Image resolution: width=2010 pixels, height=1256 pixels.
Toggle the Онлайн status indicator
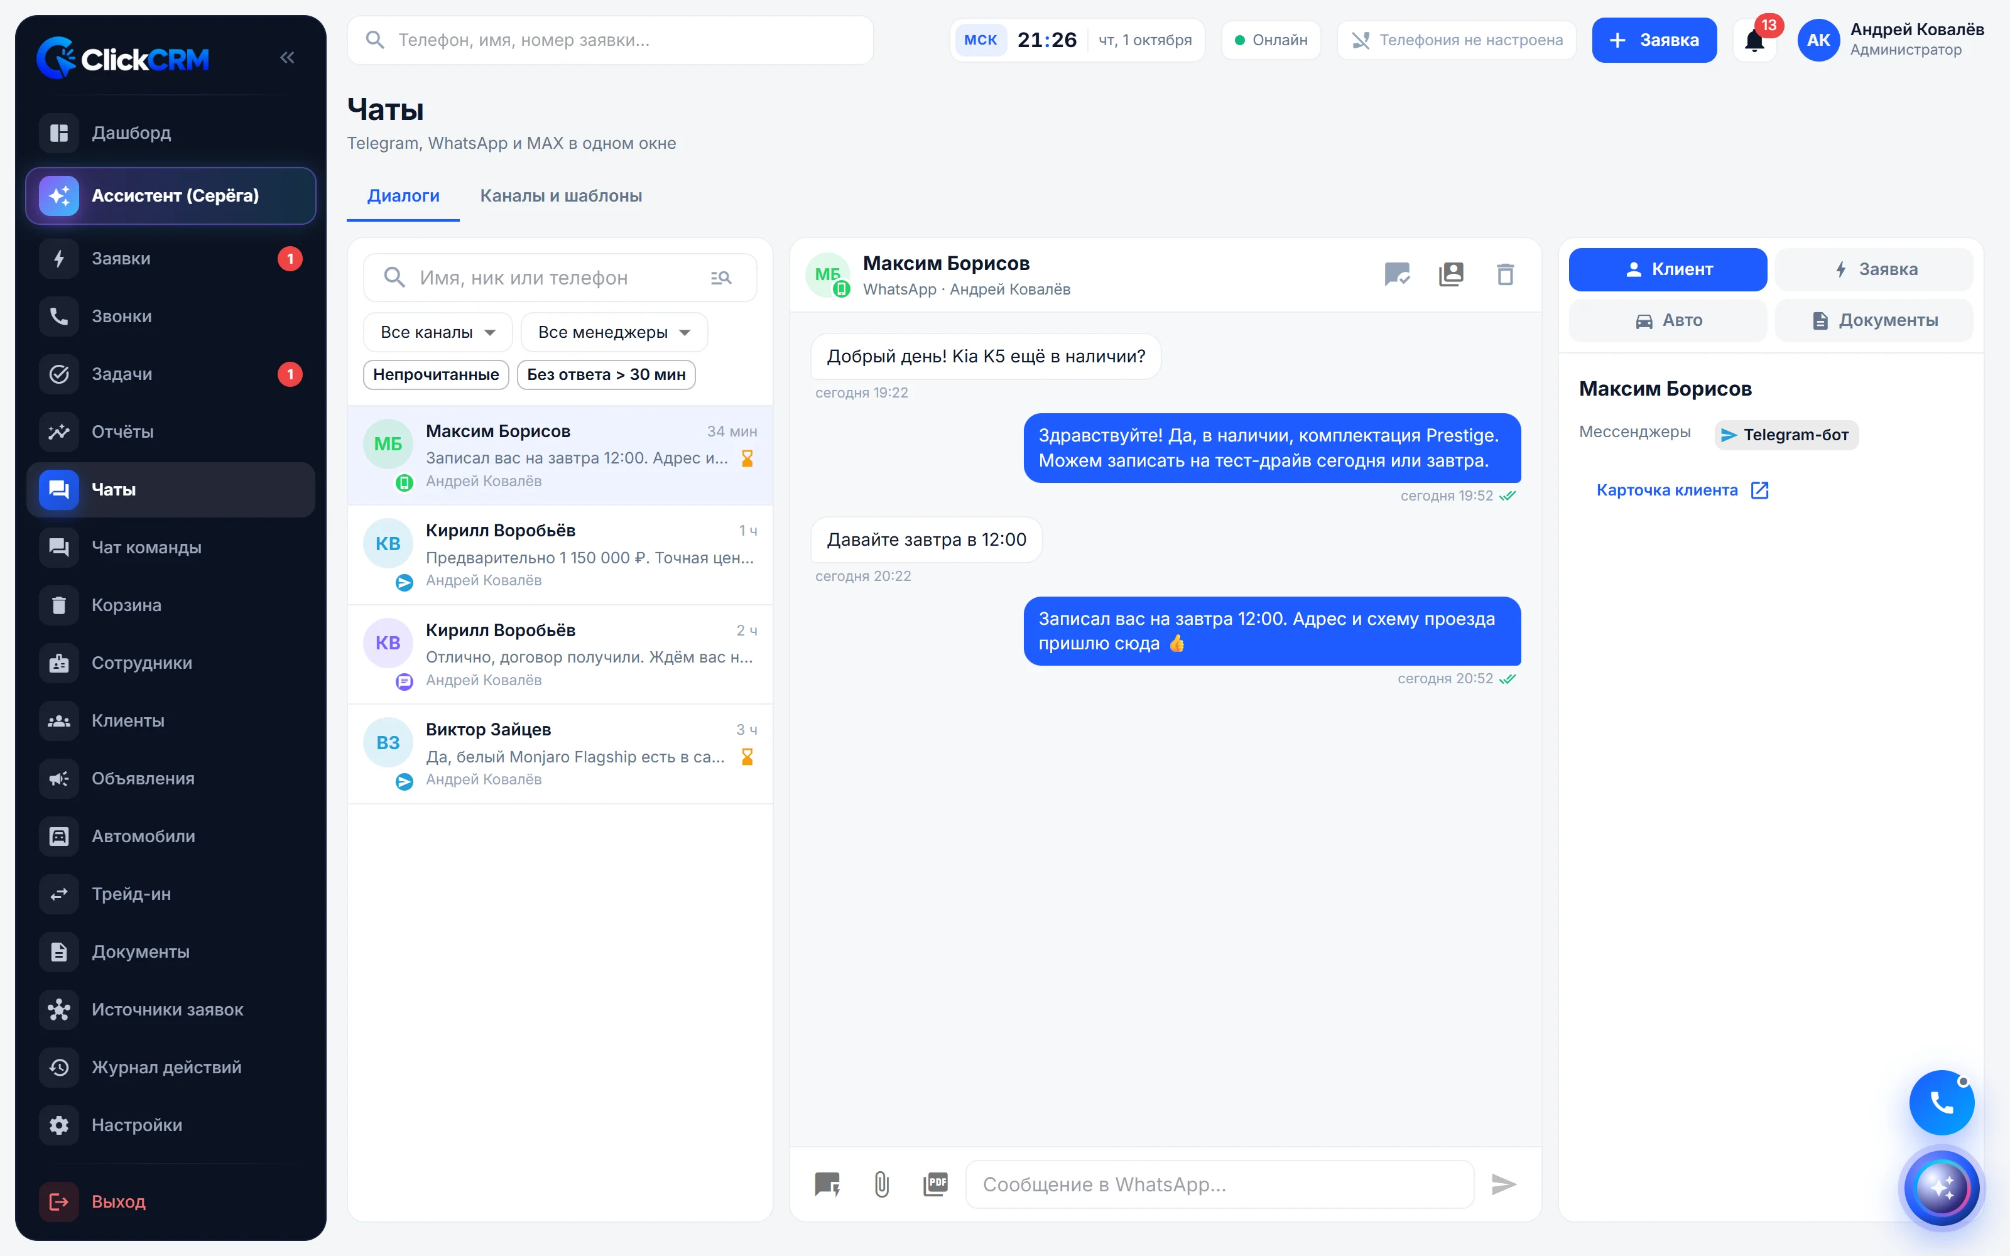pos(1271,40)
